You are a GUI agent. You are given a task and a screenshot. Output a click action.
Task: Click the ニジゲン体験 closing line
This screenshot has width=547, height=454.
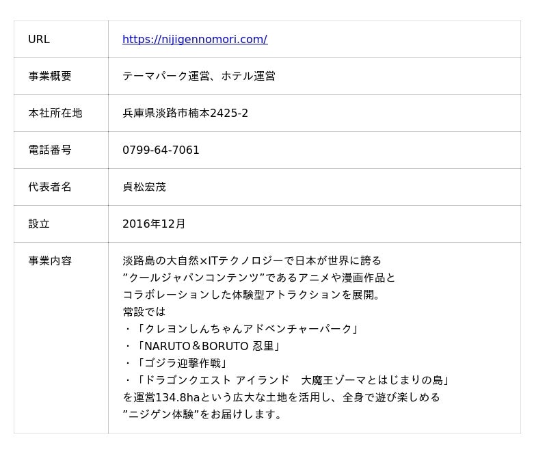(x=203, y=414)
